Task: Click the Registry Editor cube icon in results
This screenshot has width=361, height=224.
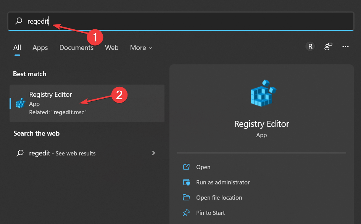Action: (x=21, y=103)
